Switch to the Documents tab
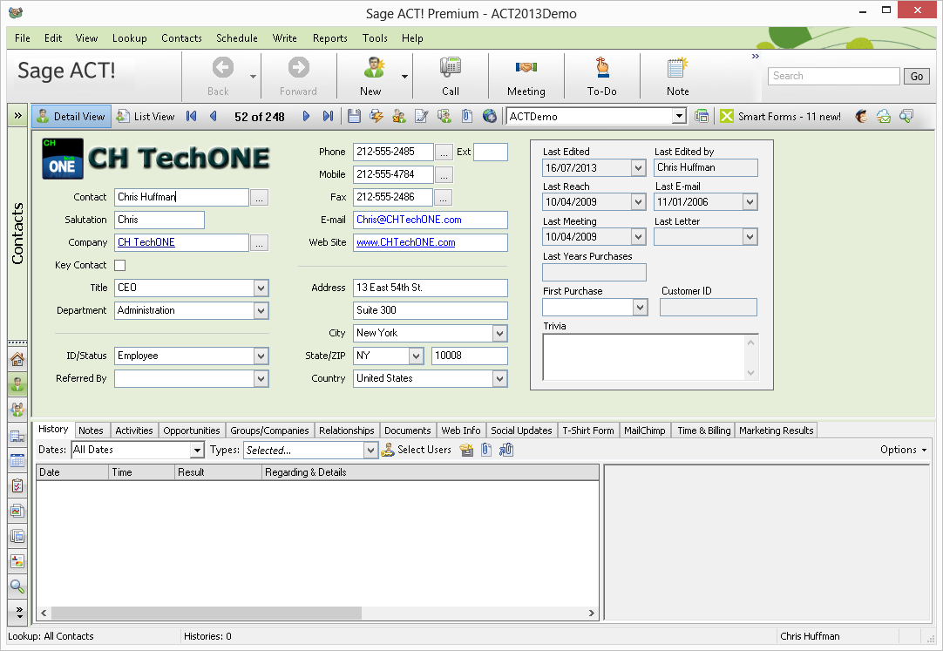The image size is (943, 651). pos(407,431)
